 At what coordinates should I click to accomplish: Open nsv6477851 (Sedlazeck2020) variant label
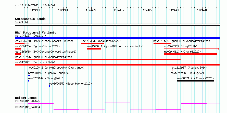pos(35,62)
